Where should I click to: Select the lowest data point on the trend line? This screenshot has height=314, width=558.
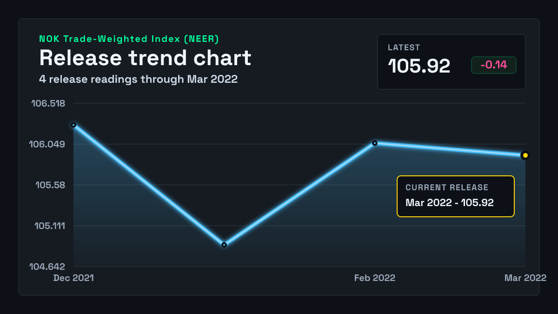pyautogui.click(x=224, y=245)
